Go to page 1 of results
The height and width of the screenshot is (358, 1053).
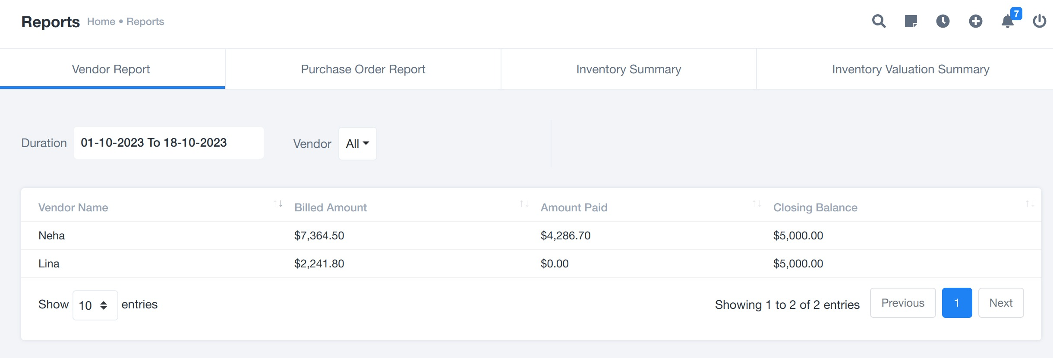(957, 303)
